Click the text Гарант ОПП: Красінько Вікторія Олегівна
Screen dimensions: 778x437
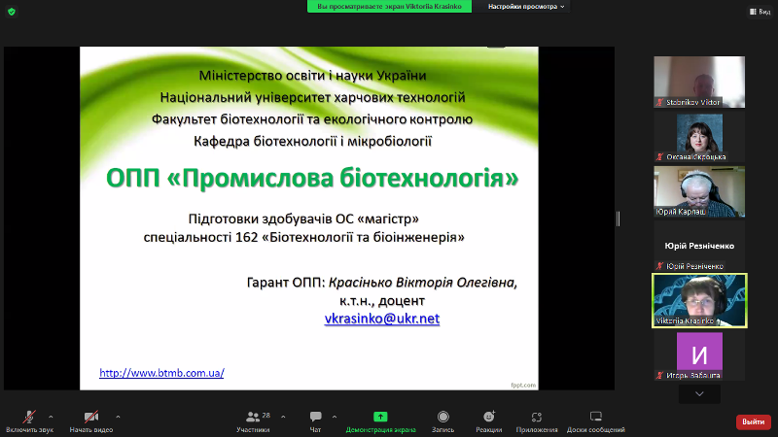click(x=382, y=283)
